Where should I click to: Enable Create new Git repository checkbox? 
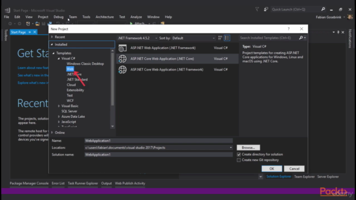click(239, 160)
